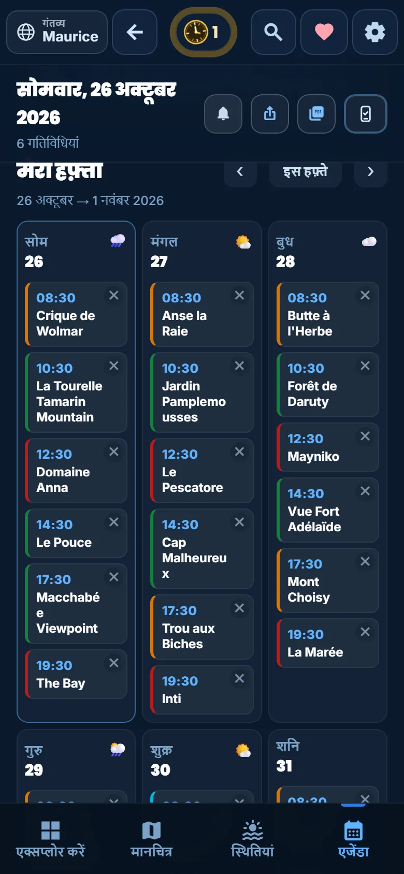The image size is (404, 874).
Task: Open the Vue Fort Adélaïde activity card
Action: coord(328,510)
